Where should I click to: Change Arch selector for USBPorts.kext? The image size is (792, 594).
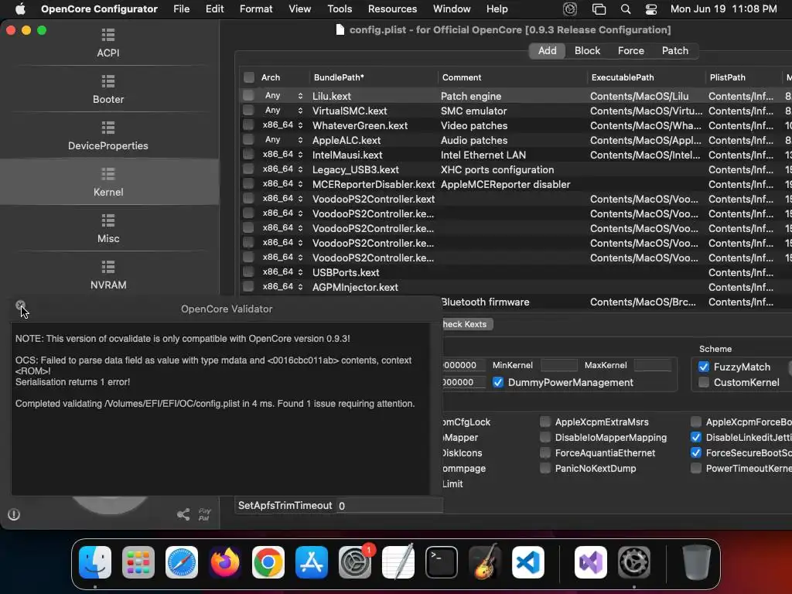(282, 271)
